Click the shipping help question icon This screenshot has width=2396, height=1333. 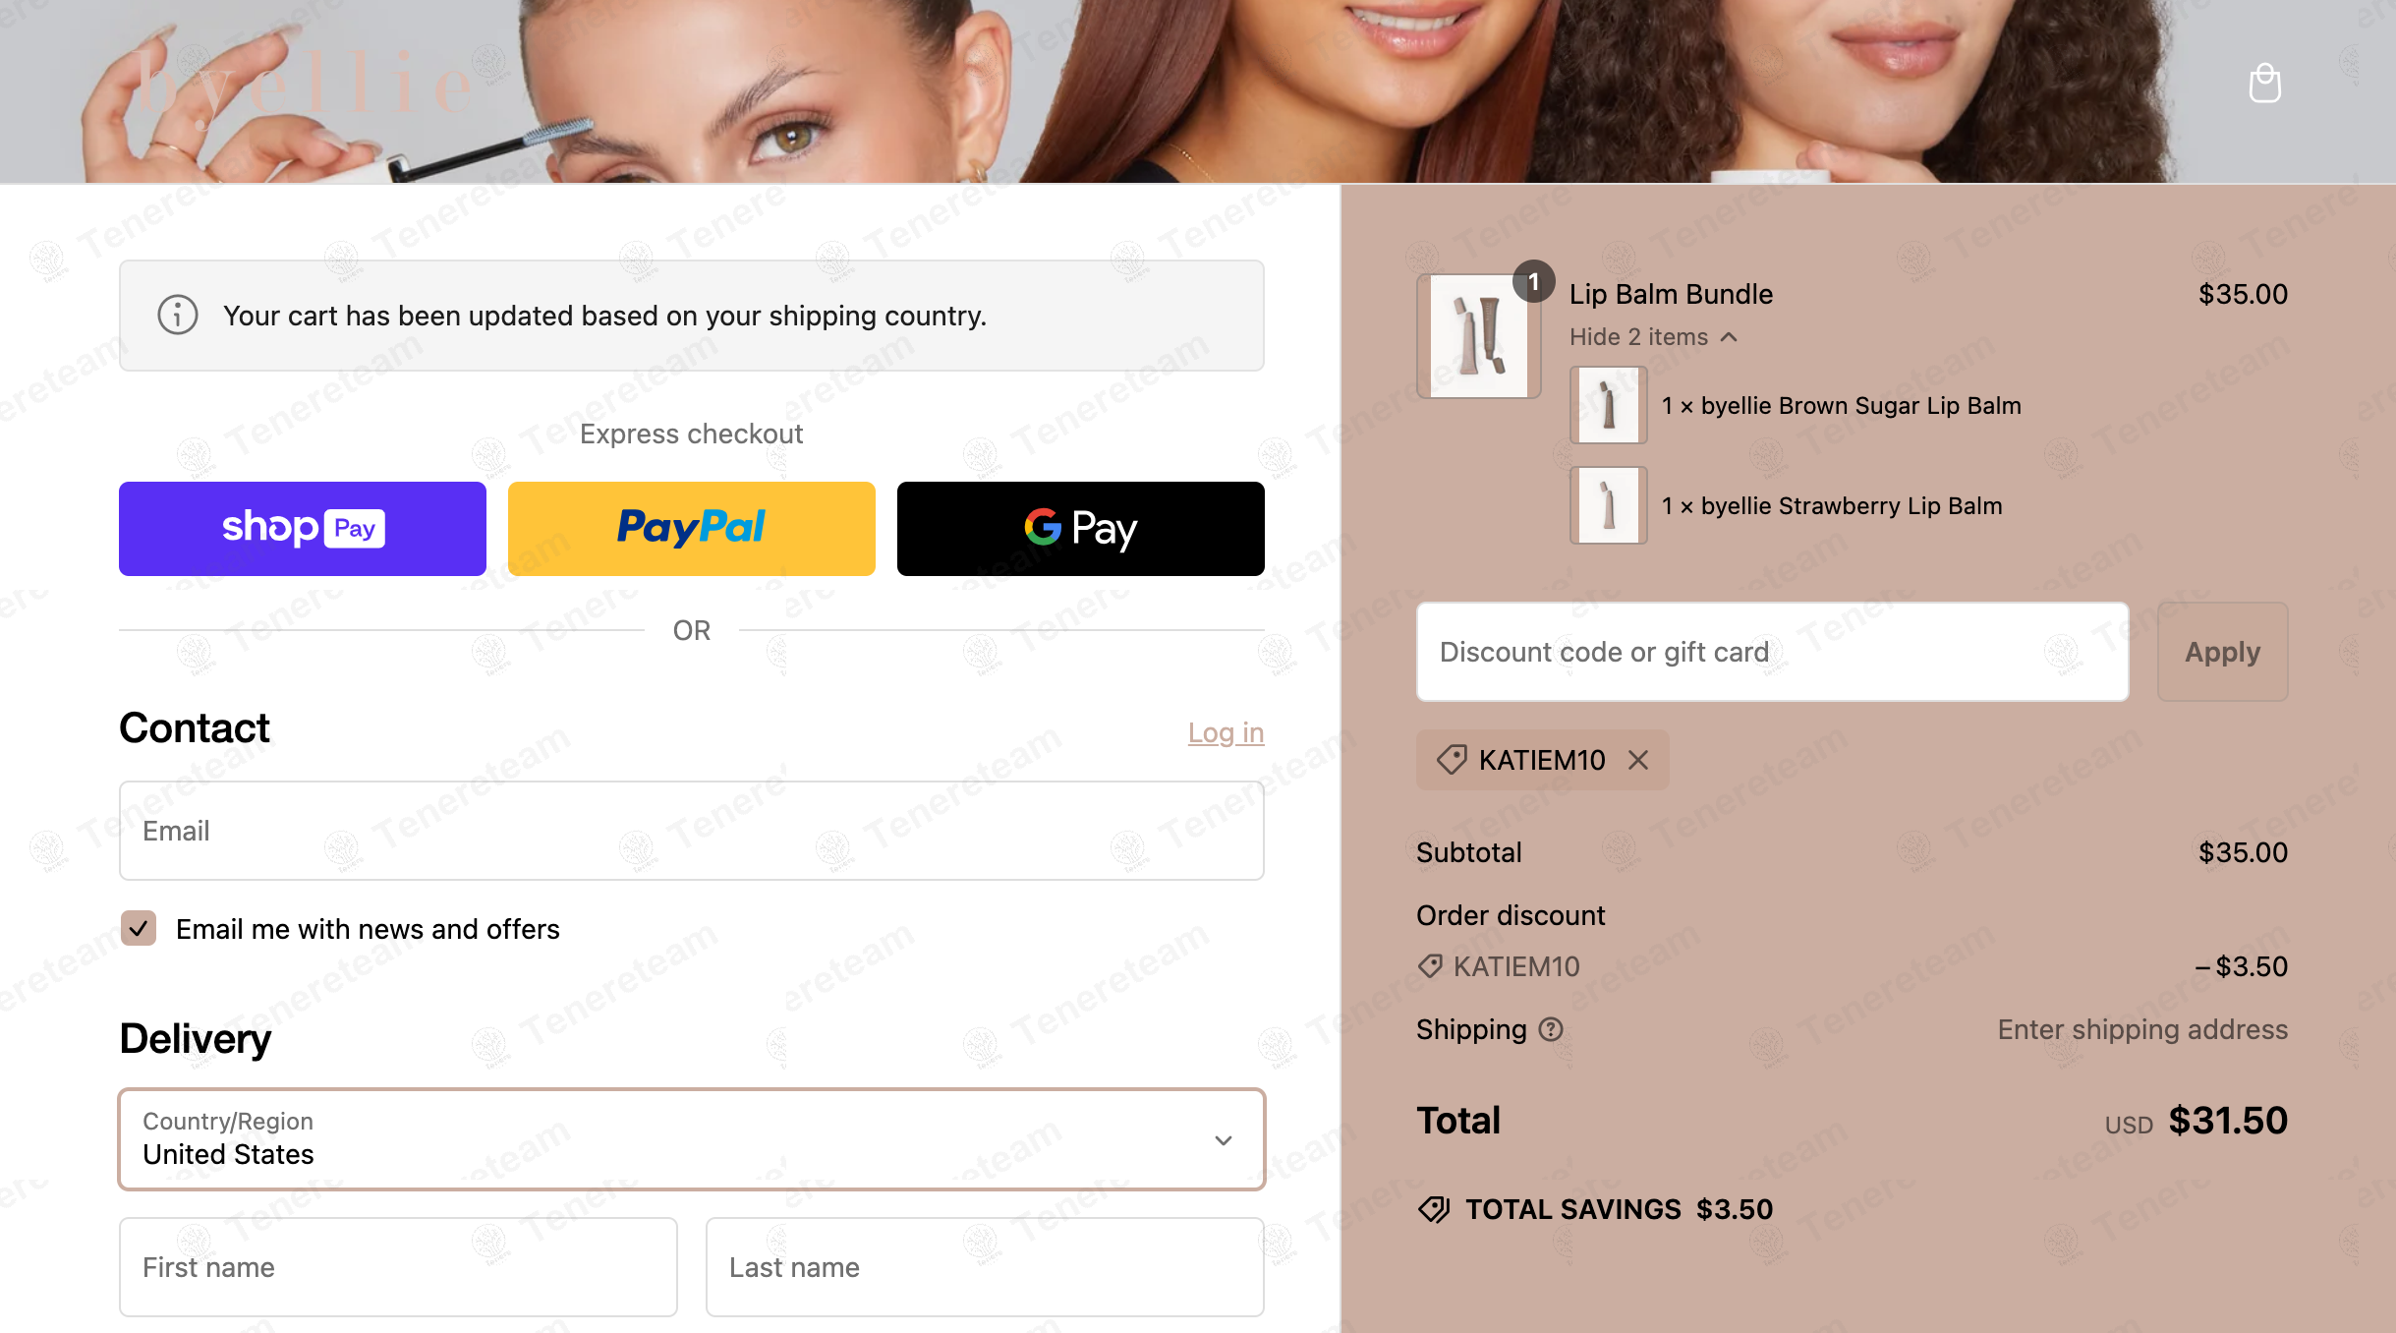(x=1551, y=1029)
